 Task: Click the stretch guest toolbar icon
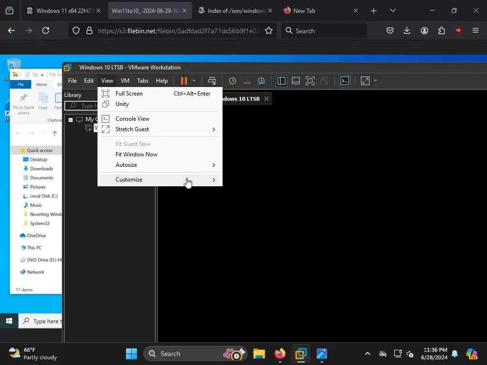(x=365, y=81)
